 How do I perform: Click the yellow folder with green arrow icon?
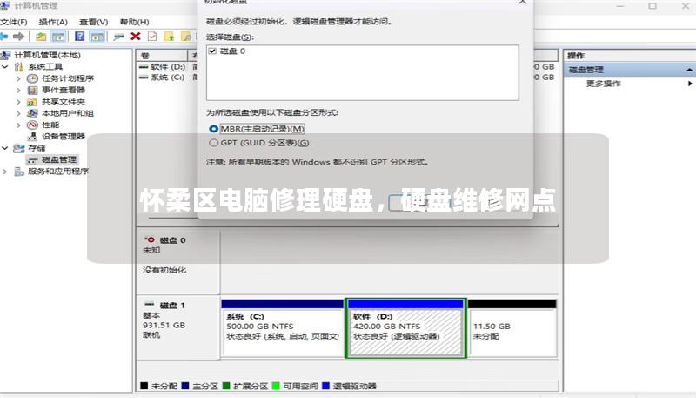coord(170,37)
